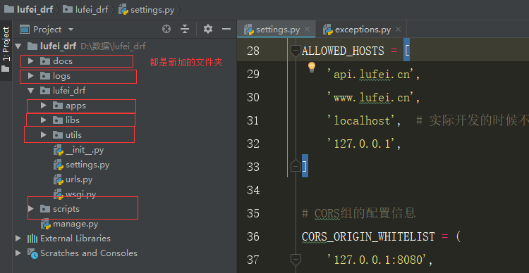Screen dimensions: 529x273
Task: Click ALLOWED_HOSTS variable in editor
Action: 343,51
